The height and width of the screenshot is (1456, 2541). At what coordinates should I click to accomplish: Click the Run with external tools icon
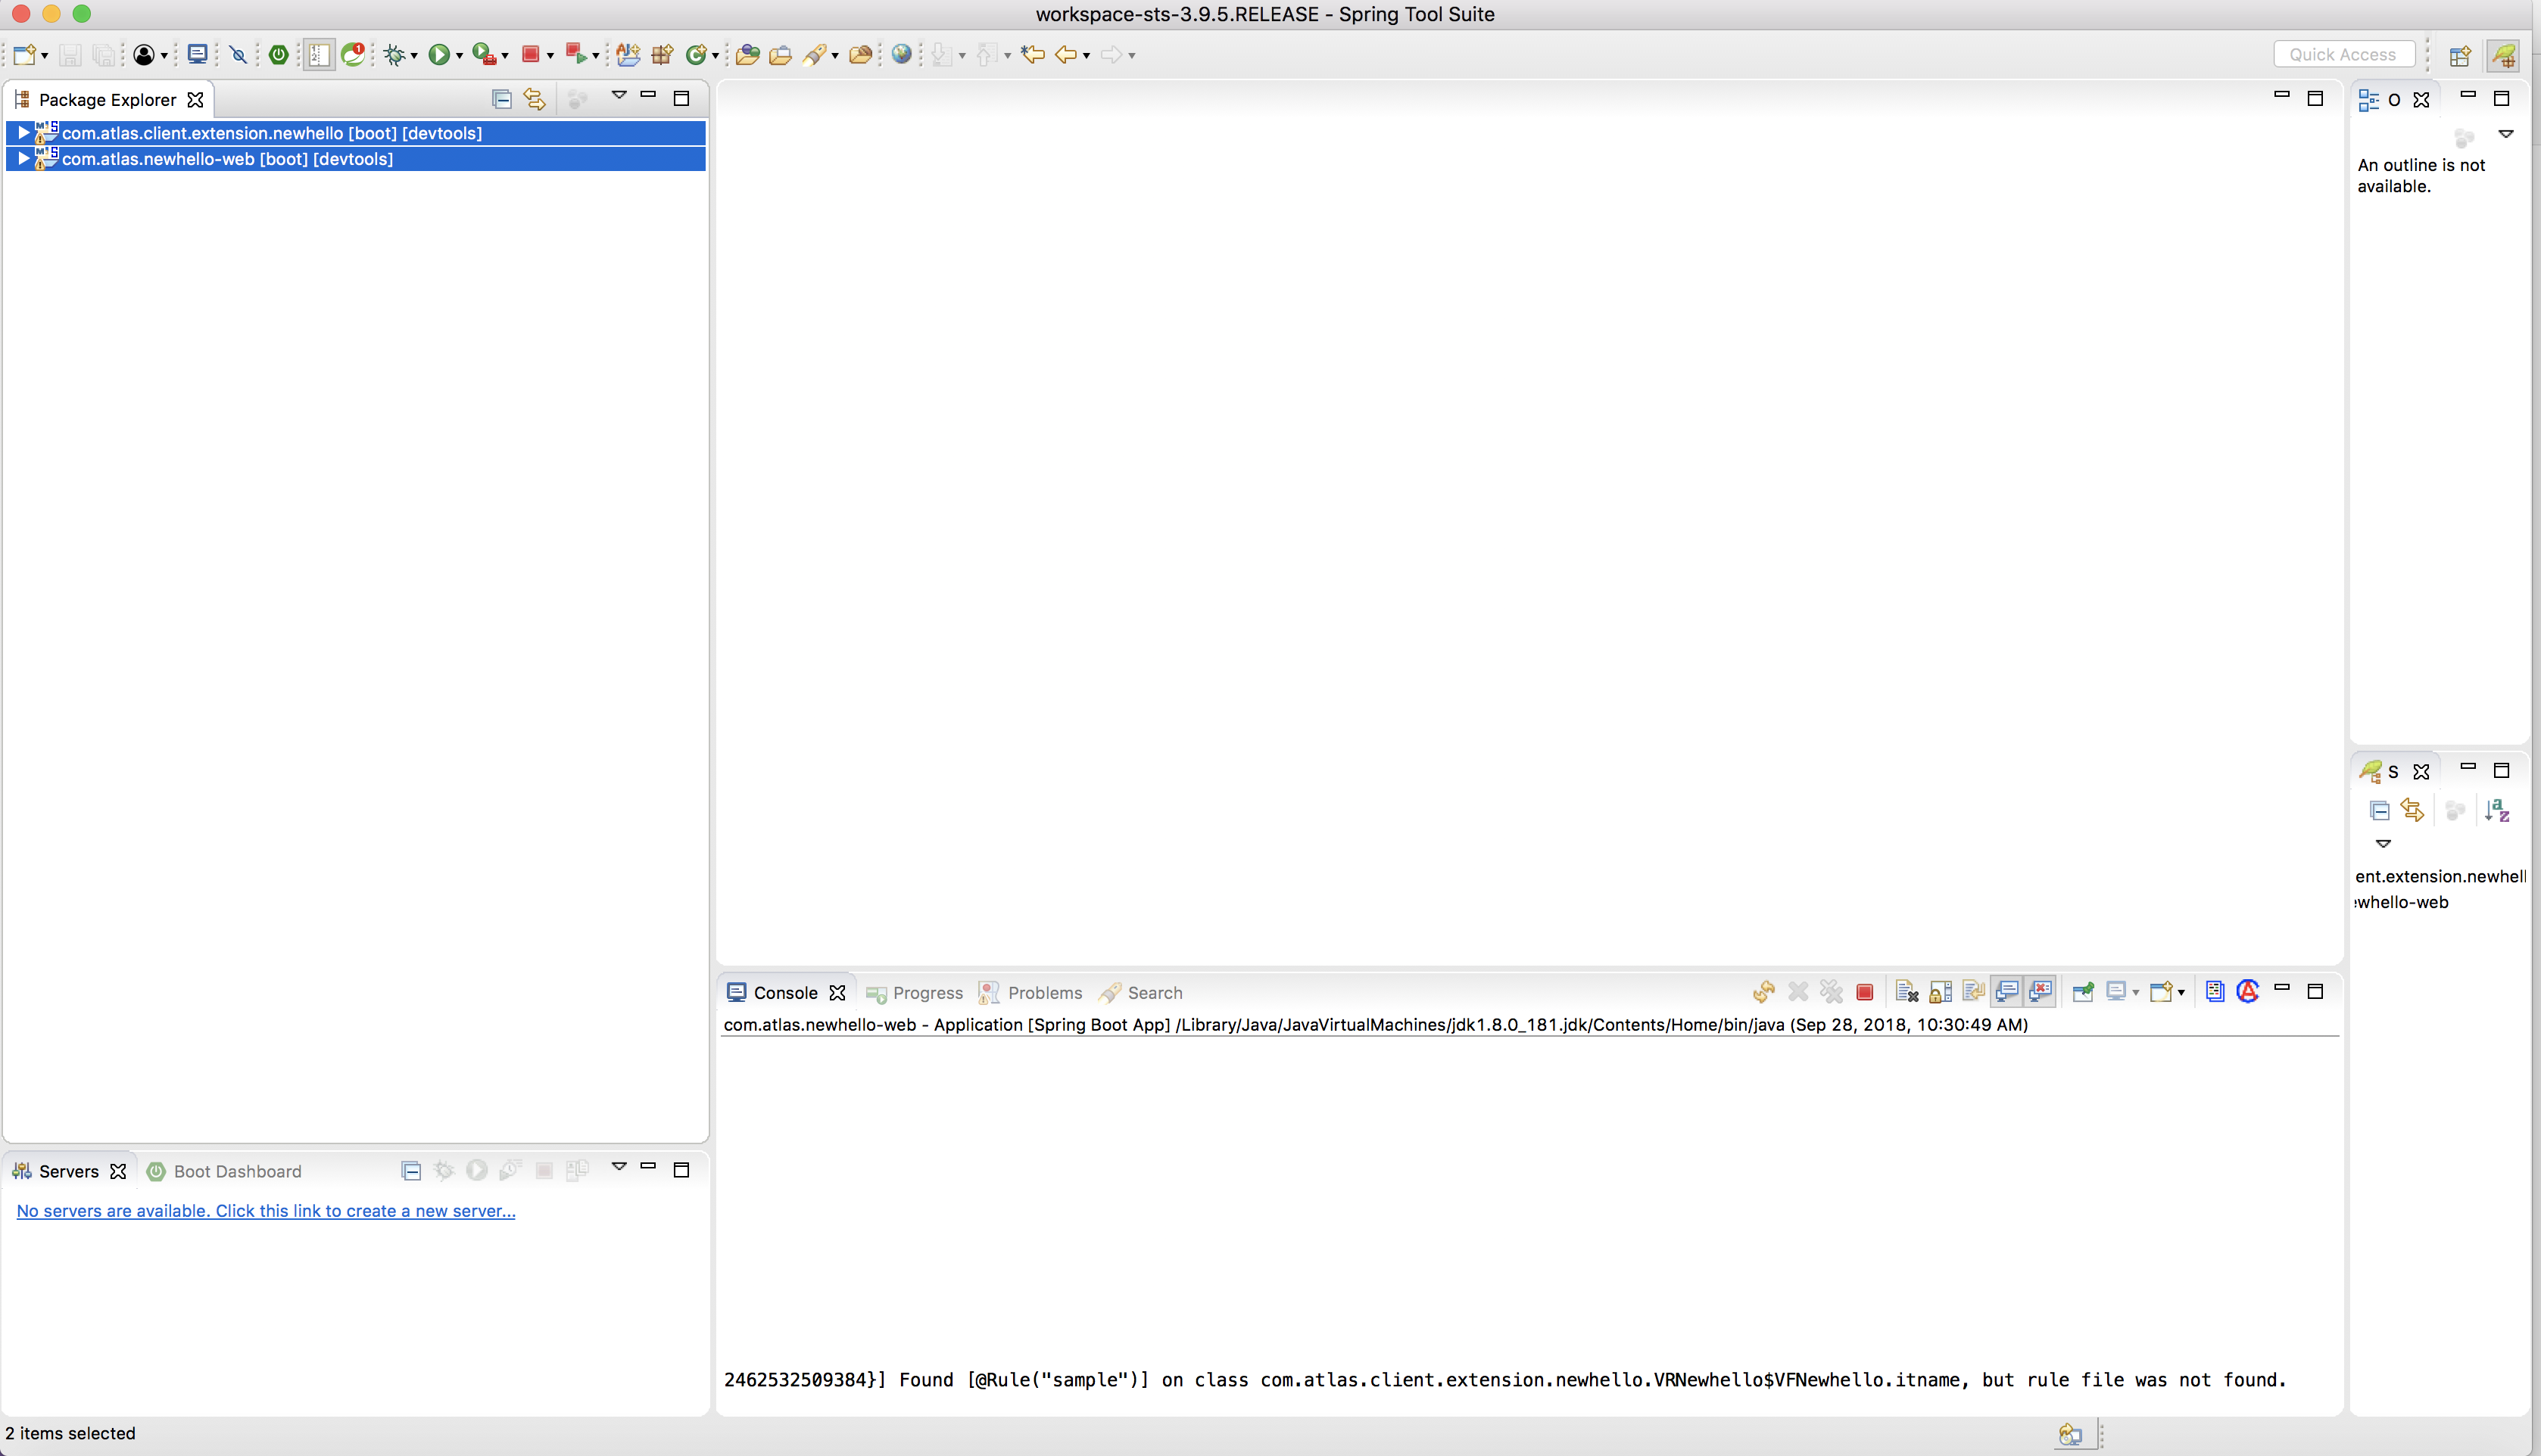484,55
